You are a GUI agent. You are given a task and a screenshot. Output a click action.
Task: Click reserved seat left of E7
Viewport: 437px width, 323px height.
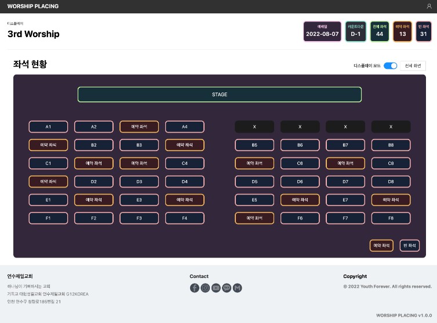pos(300,200)
